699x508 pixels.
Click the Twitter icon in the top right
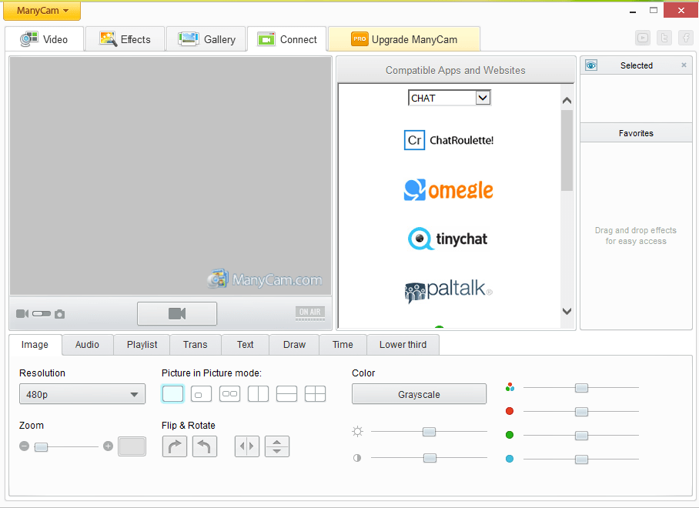[x=664, y=38]
